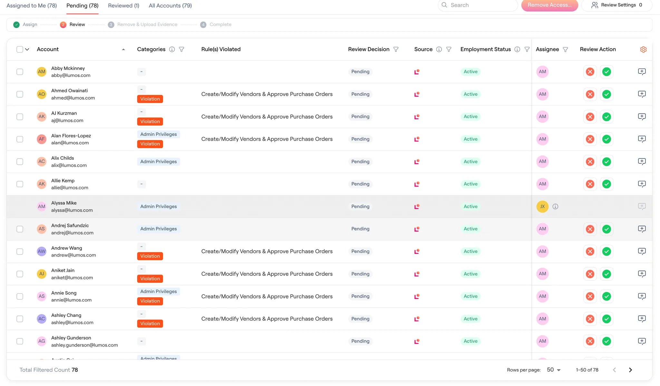This screenshot has width=660, height=386.
Task: Open the All Accounts (79) tab
Action: [x=170, y=5]
